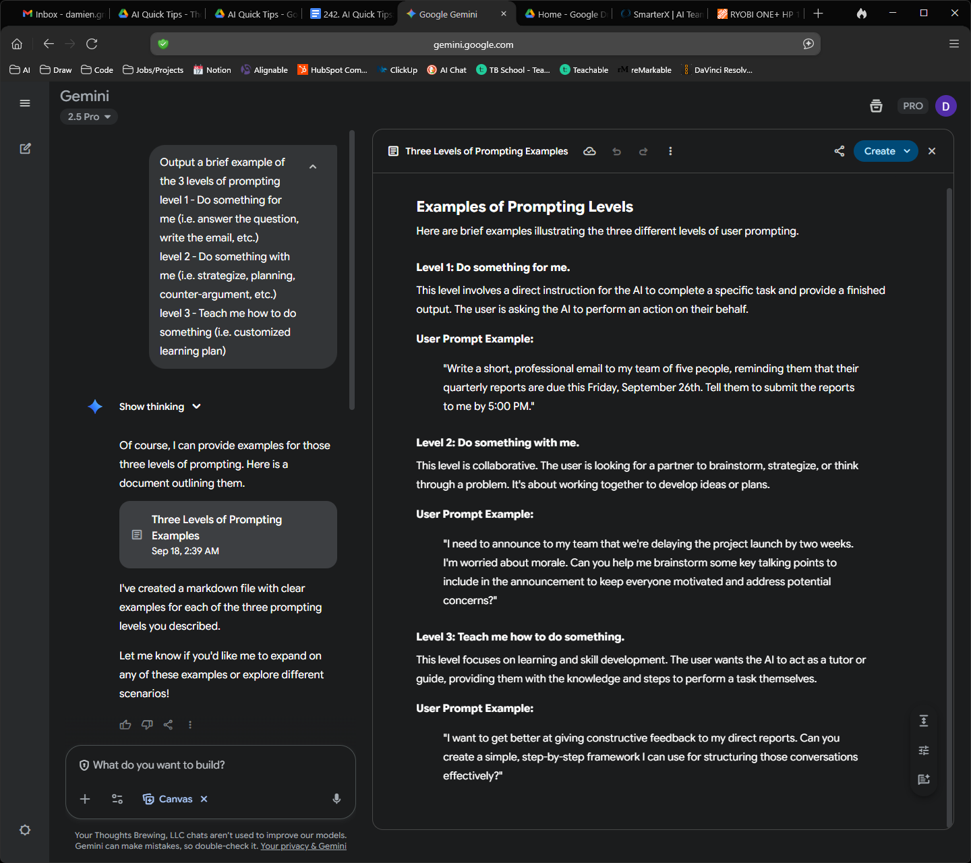Collapse the Show thinking section
This screenshot has width=971, height=863.
(x=160, y=406)
